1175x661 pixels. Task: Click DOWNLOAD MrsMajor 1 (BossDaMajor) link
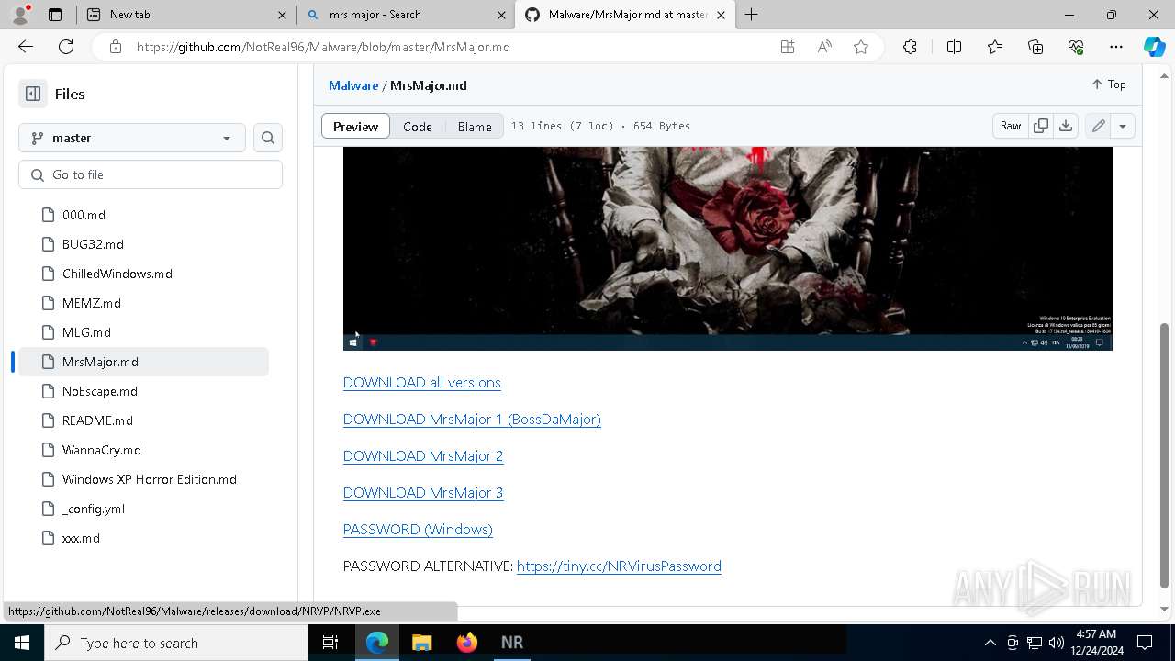click(x=472, y=420)
